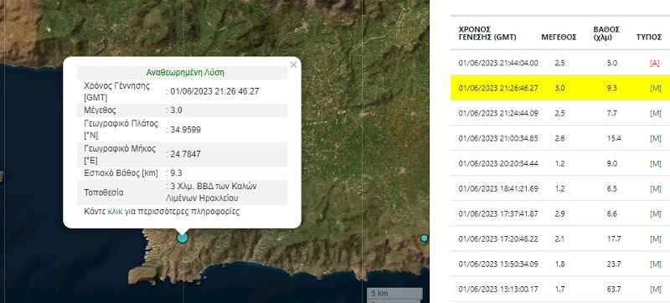Click the red [A] type tag

pyautogui.click(x=655, y=63)
